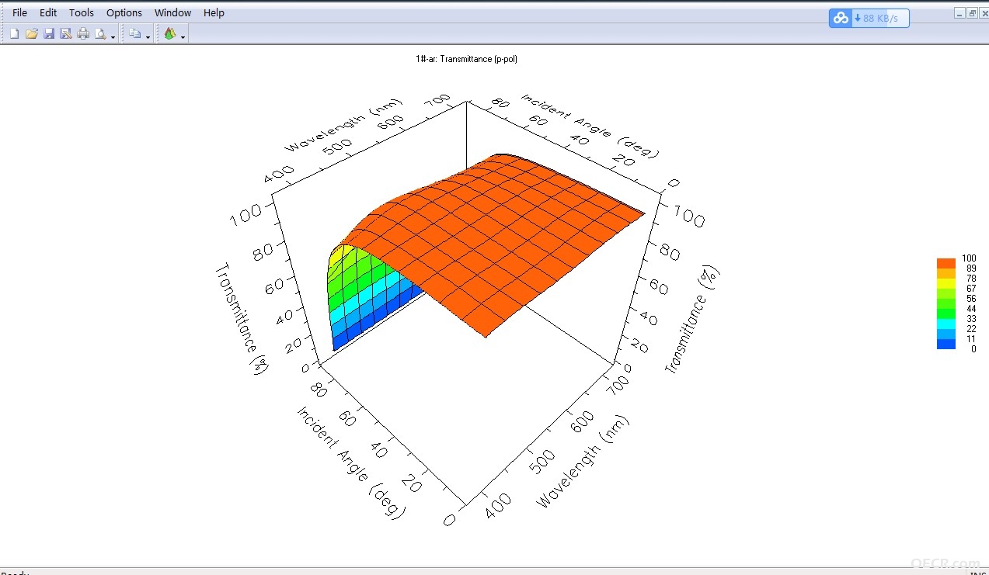
Task: Open a file with the folder icon
Action: pyautogui.click(x=32, y=34)
